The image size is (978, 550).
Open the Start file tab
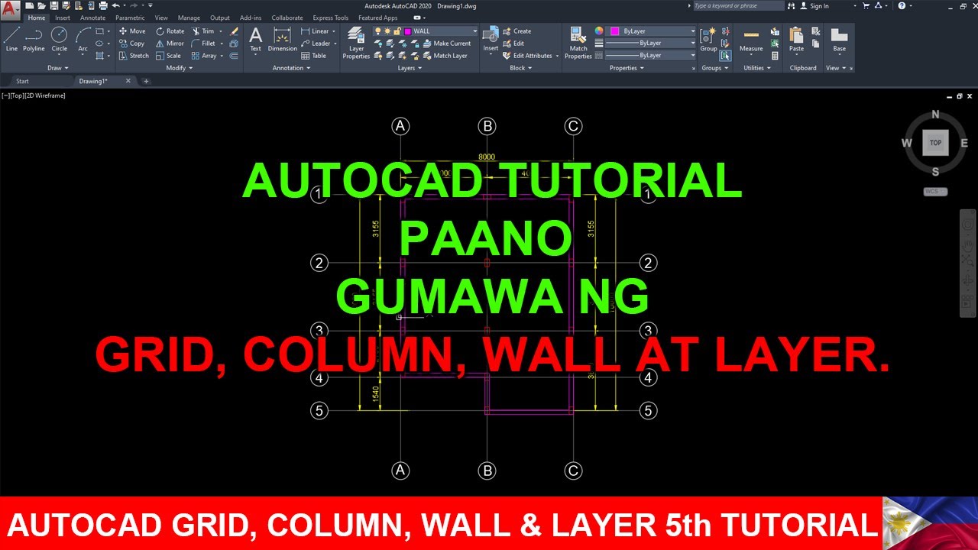[x=23, y=81]
